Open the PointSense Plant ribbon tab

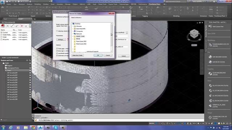154,4
